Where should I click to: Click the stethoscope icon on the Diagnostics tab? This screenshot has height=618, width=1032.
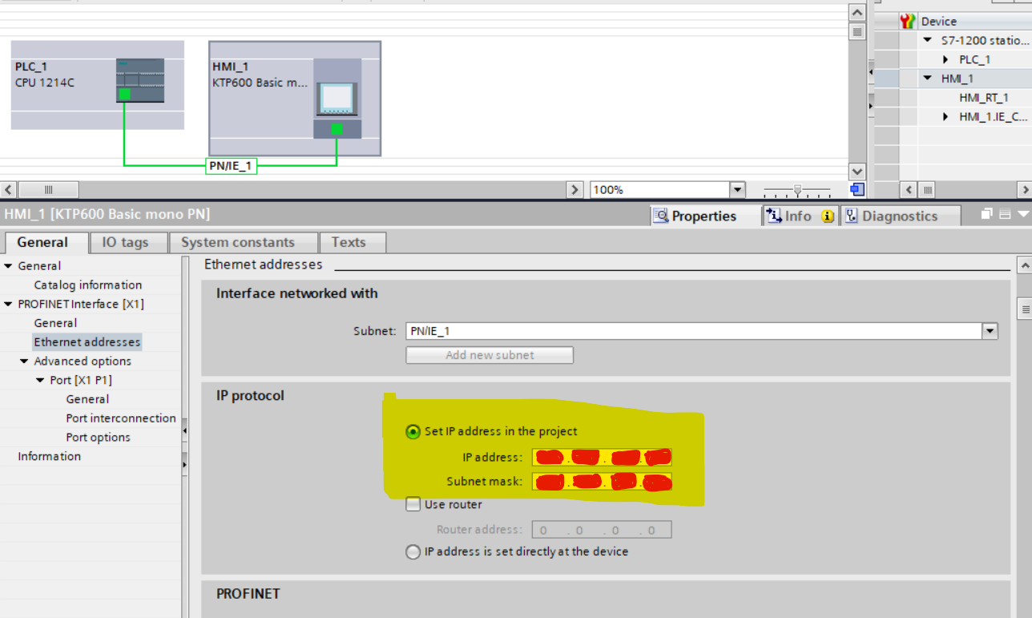click(851, 216)
